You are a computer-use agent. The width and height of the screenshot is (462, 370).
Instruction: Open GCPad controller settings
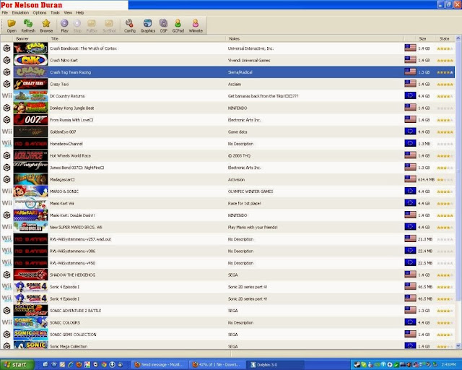pos(178,26)
